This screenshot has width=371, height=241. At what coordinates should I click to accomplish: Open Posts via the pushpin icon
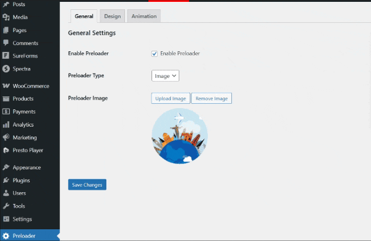[6, 4]
